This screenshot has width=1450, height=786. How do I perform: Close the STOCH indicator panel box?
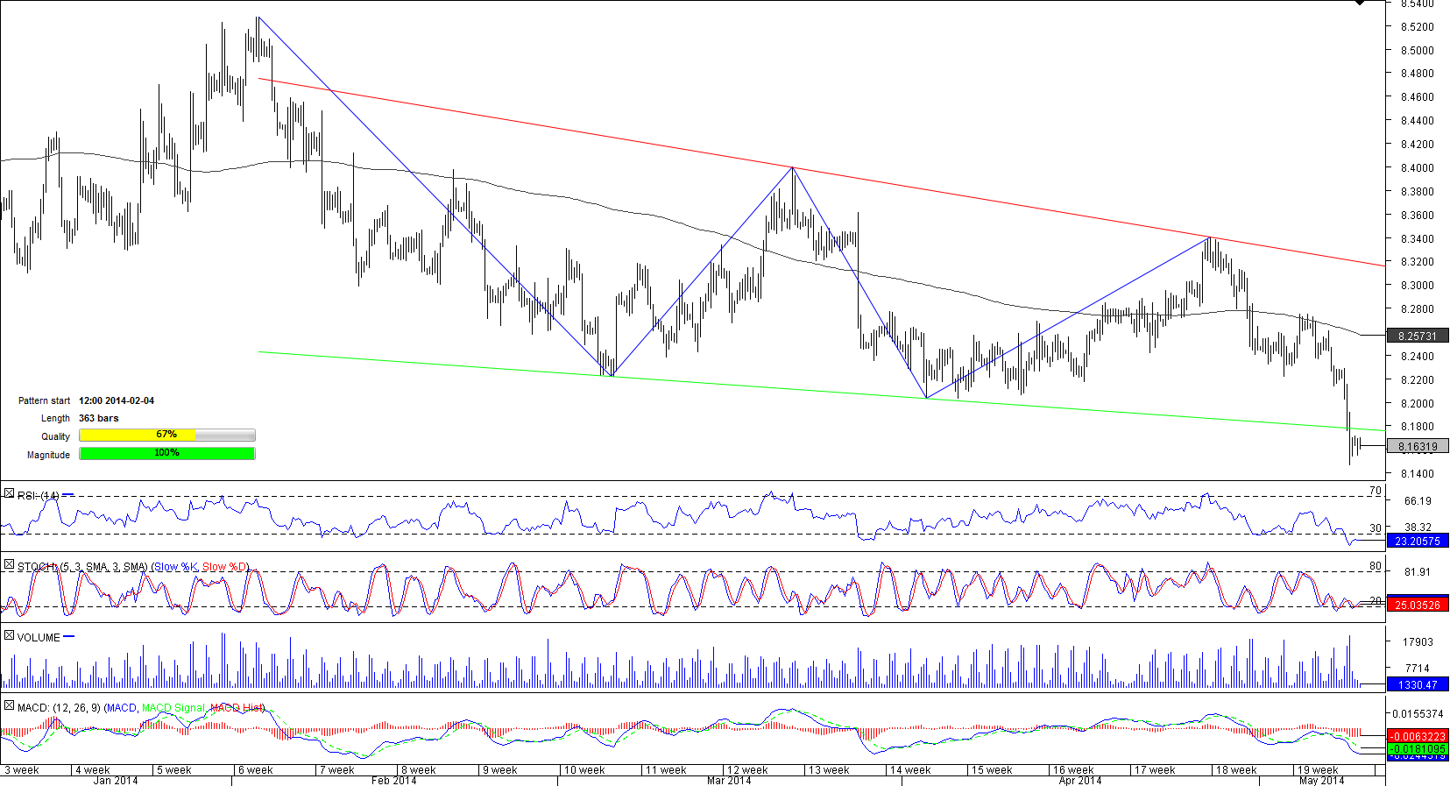[9, 566]
